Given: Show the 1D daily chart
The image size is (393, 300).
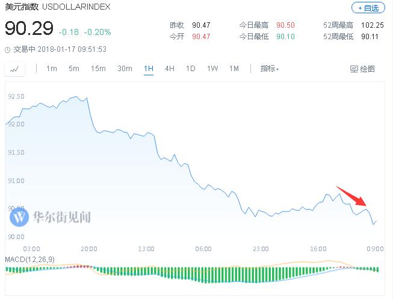Looking at the screenshot, I should click(x=190, y=69).
